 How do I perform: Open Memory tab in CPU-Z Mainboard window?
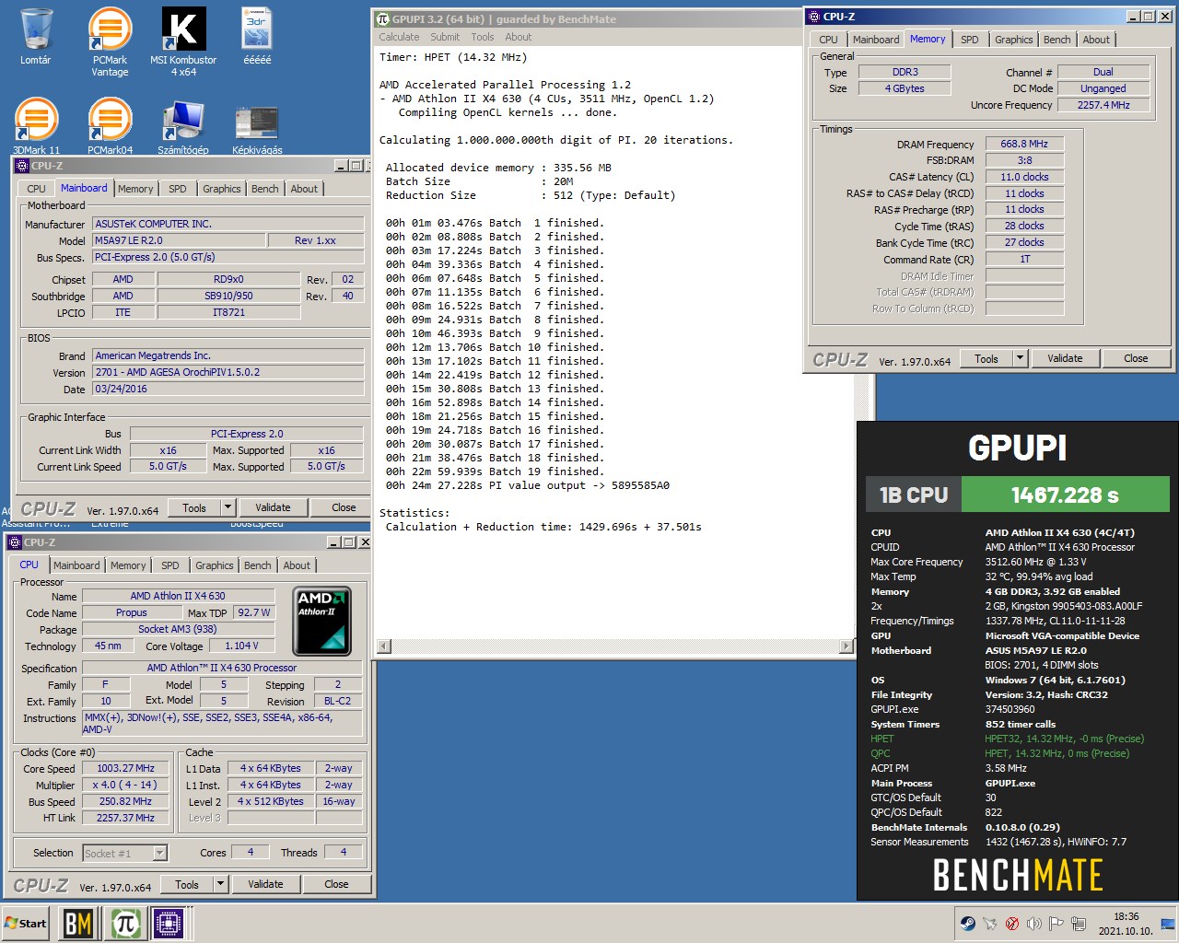[x=135, y=189]
